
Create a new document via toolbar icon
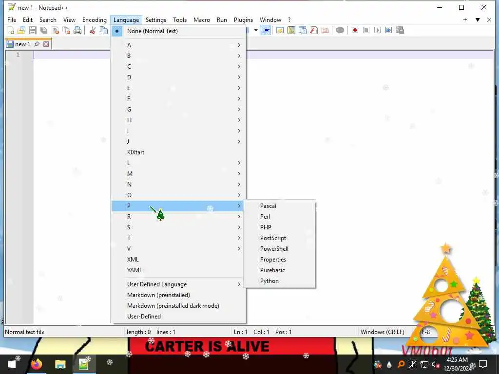11,31
